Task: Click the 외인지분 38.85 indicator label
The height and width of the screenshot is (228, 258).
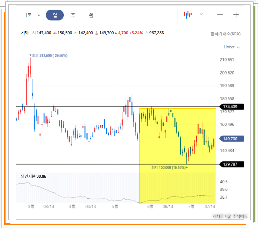Action: [x=34, y=176]
